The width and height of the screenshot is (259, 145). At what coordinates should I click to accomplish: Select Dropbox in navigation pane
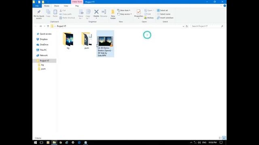pyautogui.click(x=42, y=39)
